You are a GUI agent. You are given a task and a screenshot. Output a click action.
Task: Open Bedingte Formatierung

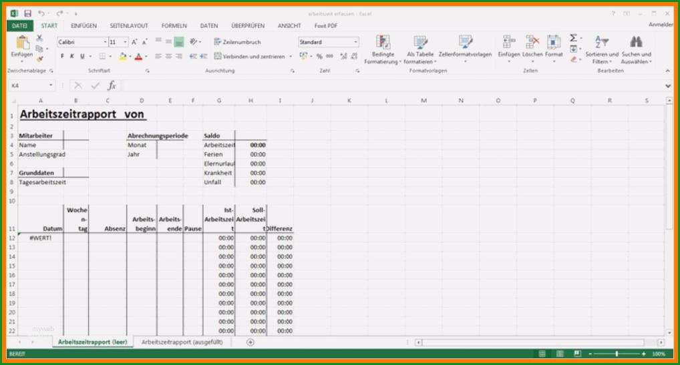(x=383, y=49)
